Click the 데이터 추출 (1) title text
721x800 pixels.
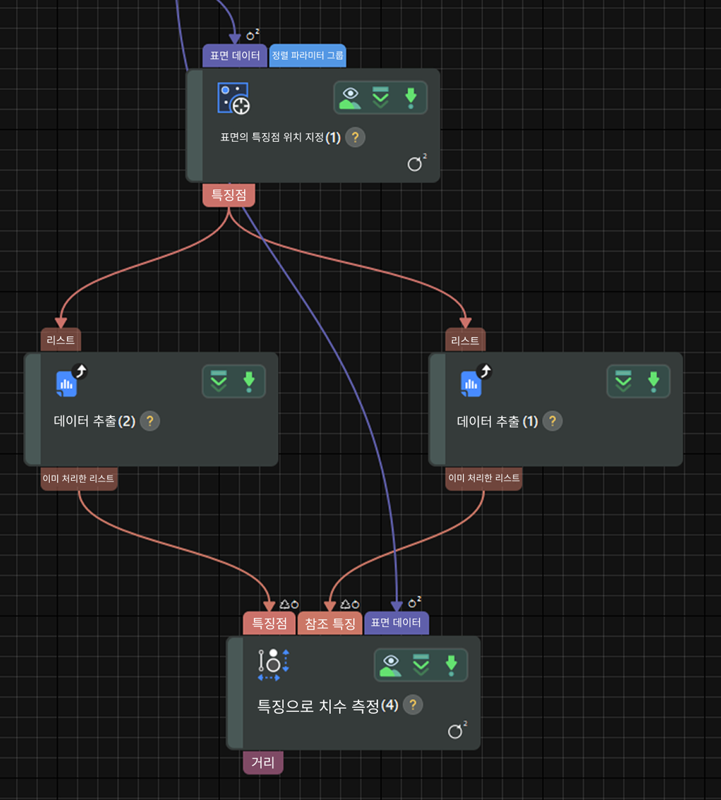point(497,421)
